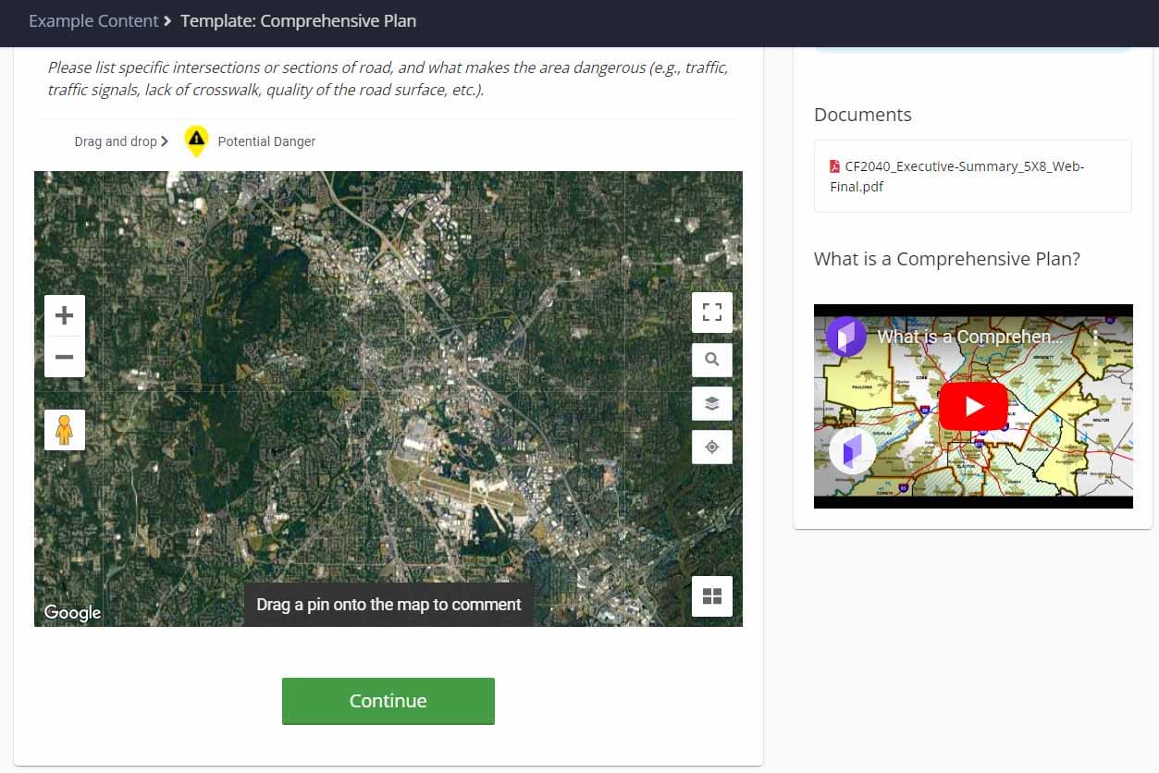
Task: Click the breadcrumb chevron after Example Content
Action: (167, 20)
